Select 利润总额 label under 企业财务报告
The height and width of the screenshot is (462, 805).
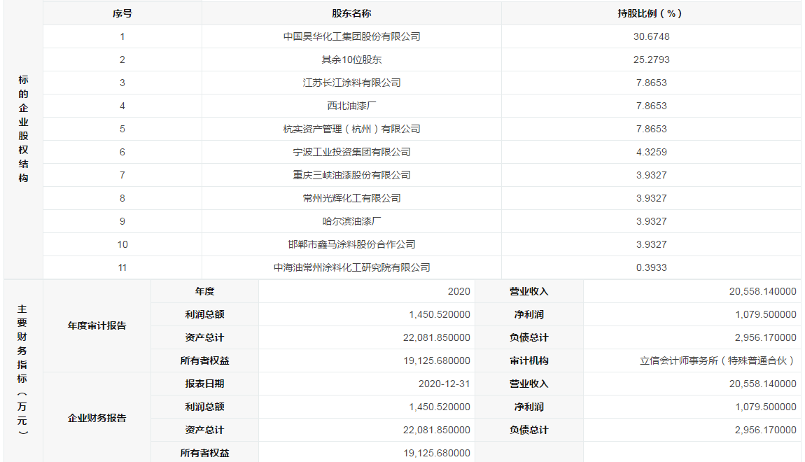204,407
